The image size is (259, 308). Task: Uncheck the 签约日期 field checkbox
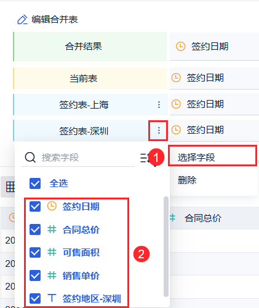[x=35, y=206]
